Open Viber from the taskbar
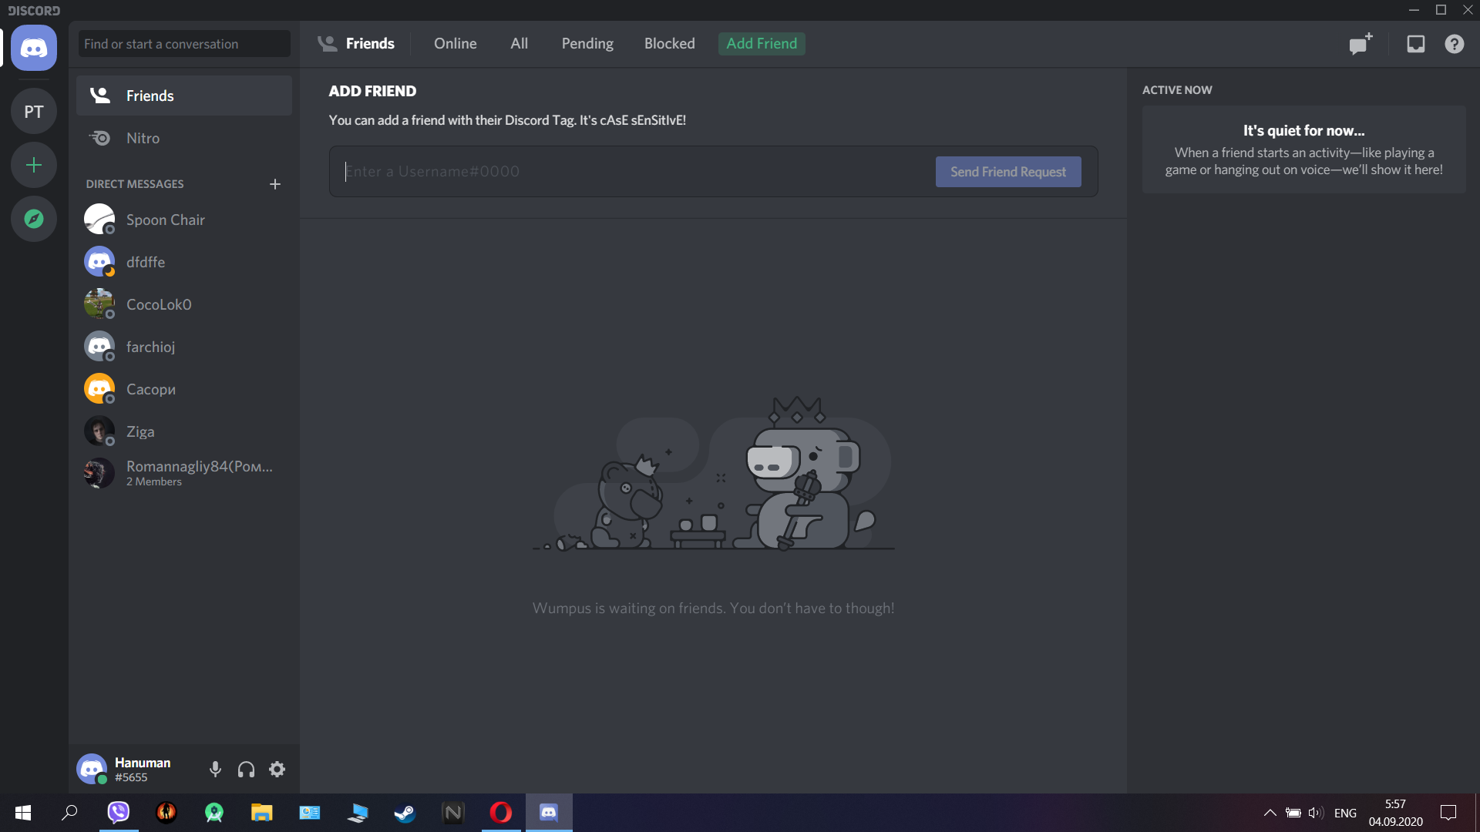This screenshot has height=832, width=1480. (x=119, y=813)
